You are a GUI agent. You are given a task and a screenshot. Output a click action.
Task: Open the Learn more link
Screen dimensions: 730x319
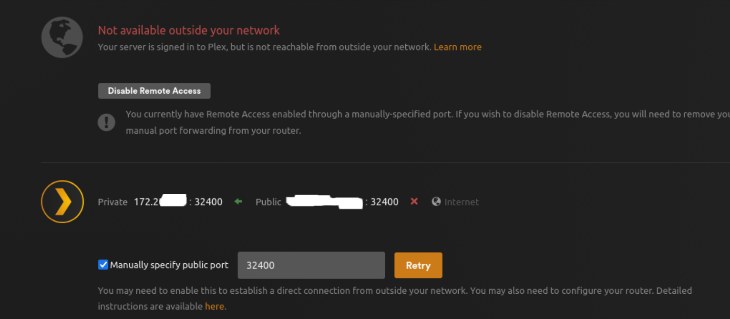tap(458, 47)
